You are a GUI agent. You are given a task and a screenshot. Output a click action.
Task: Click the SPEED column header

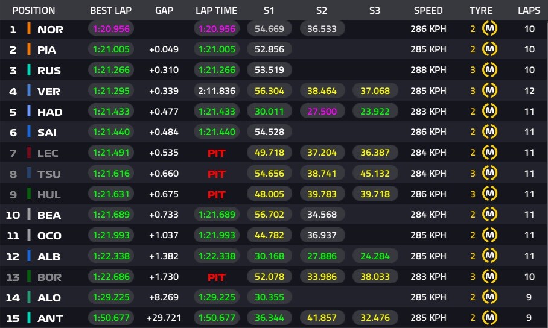coord(428,10)
